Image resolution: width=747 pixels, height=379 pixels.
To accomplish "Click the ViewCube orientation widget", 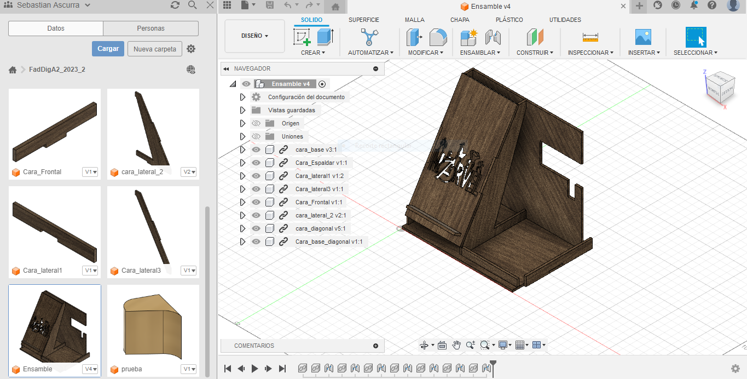I will click(719, 87).
